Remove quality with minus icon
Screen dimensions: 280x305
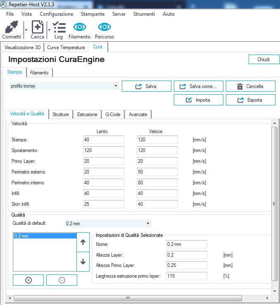click(x=62, y=280)
